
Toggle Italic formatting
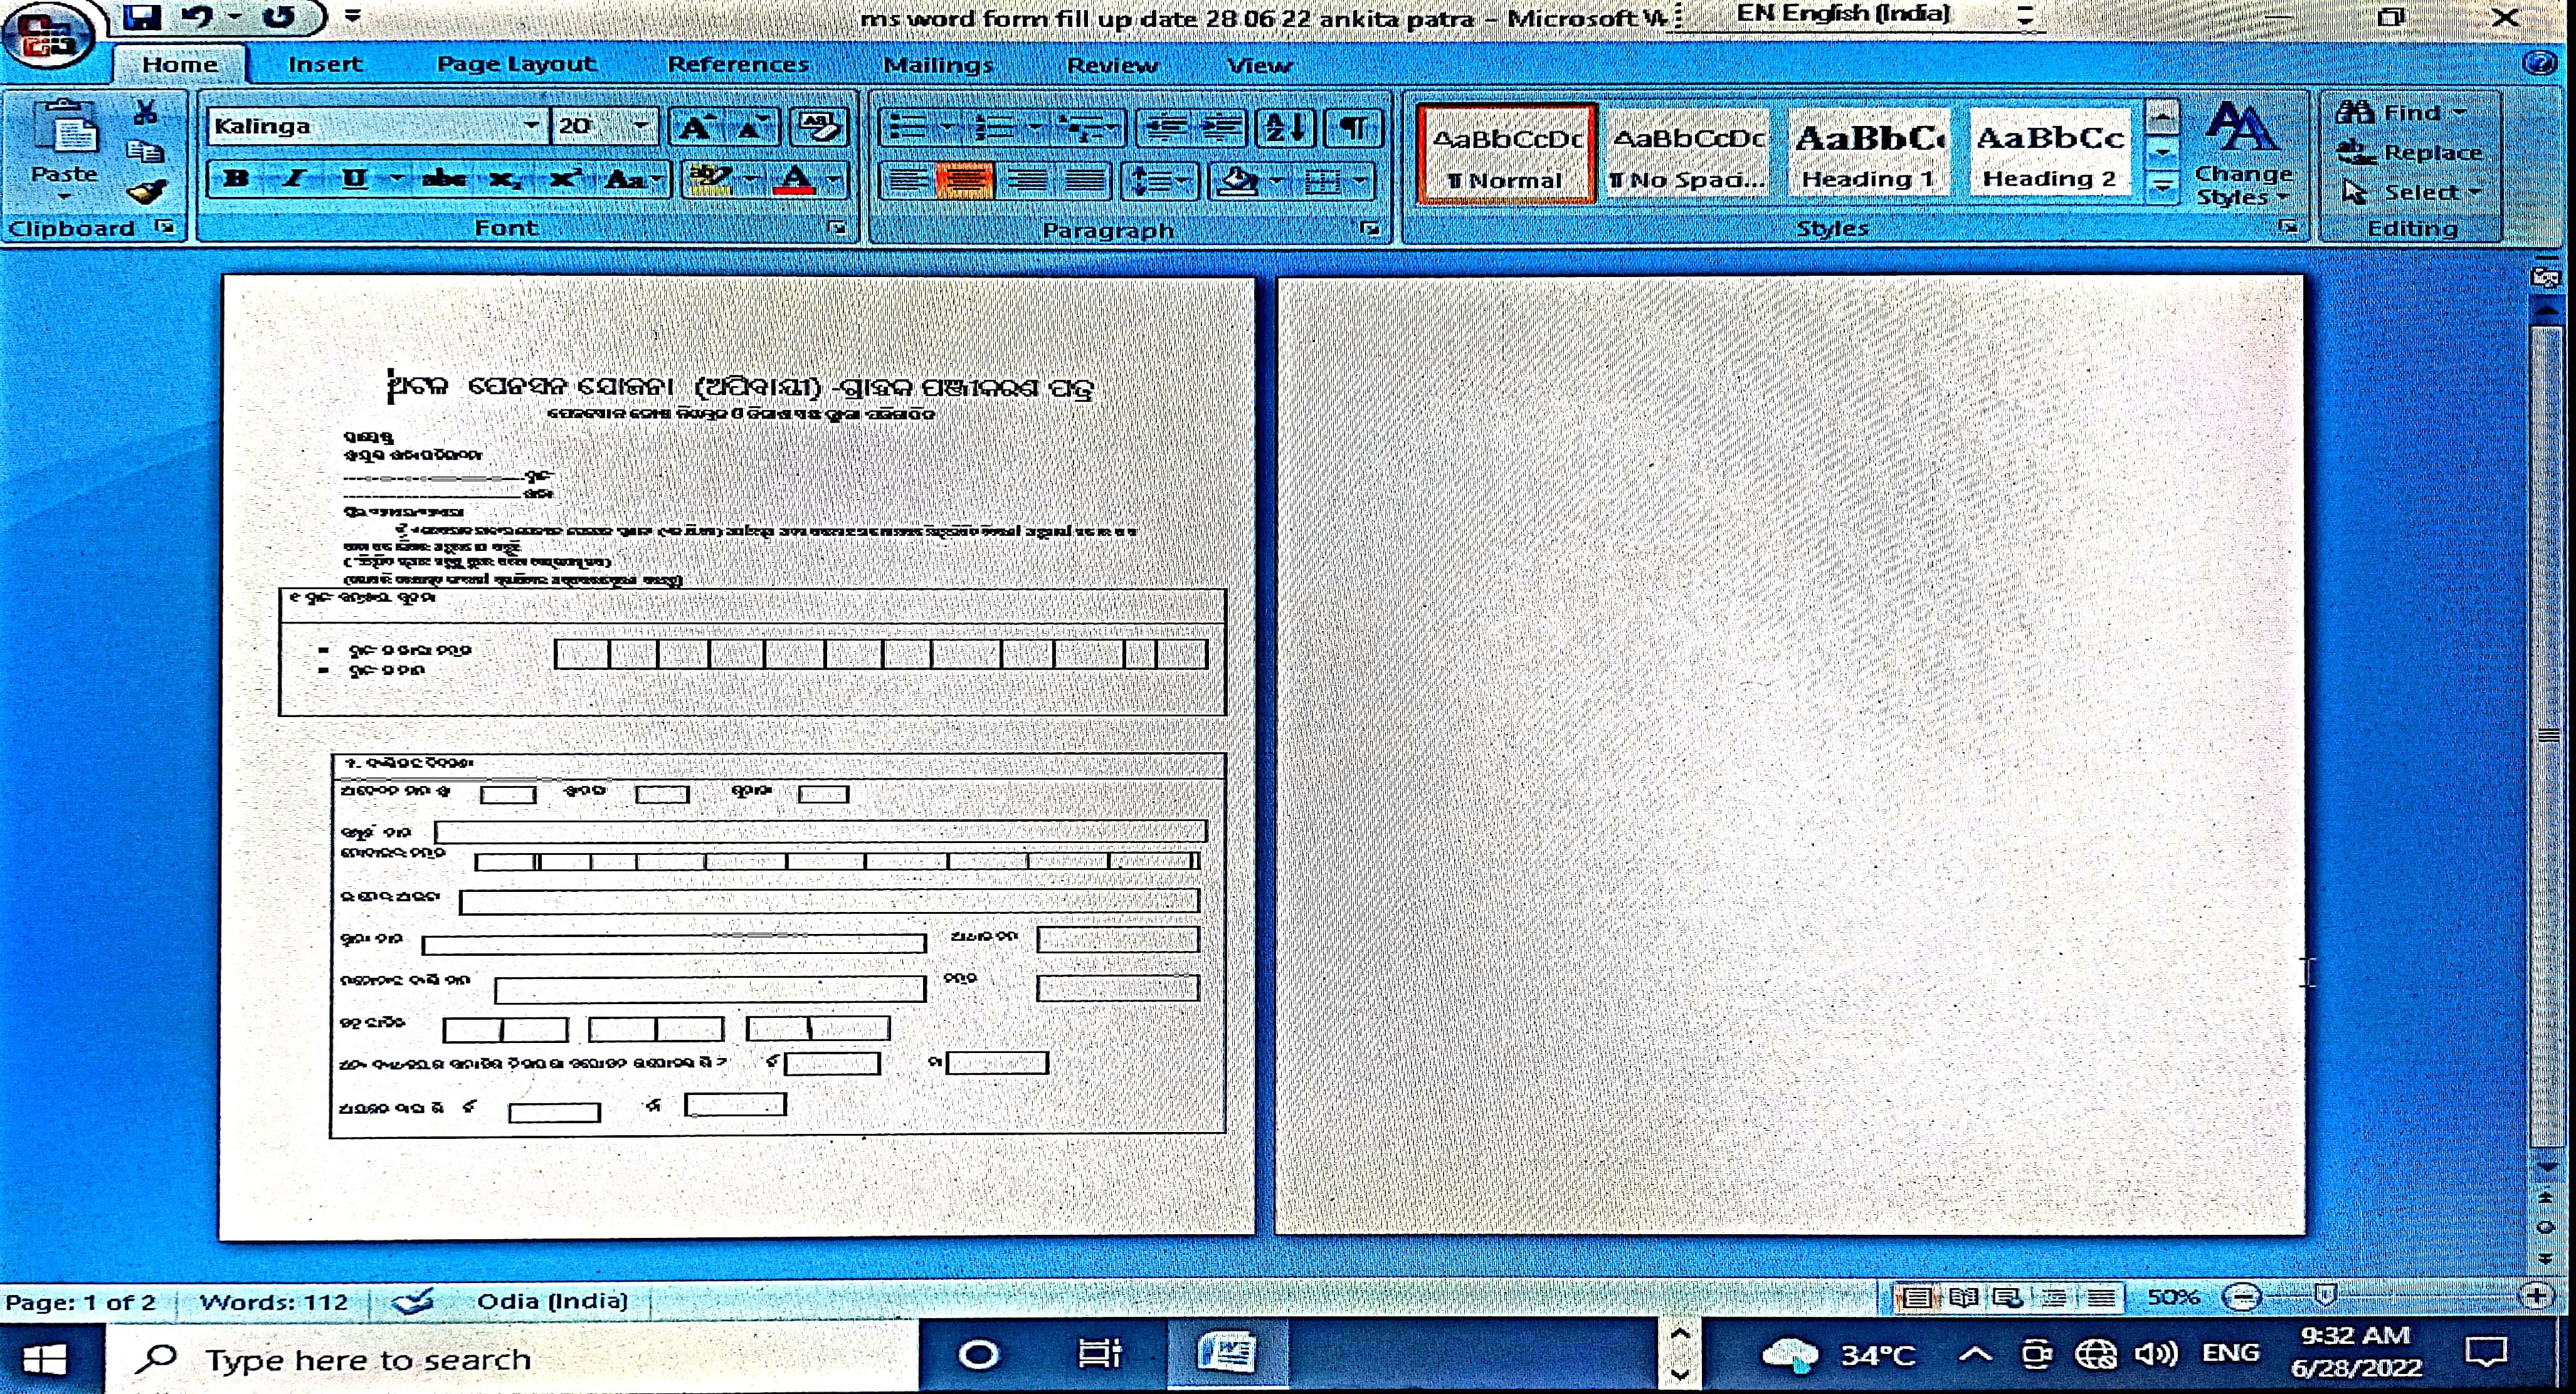coord(293,180)
